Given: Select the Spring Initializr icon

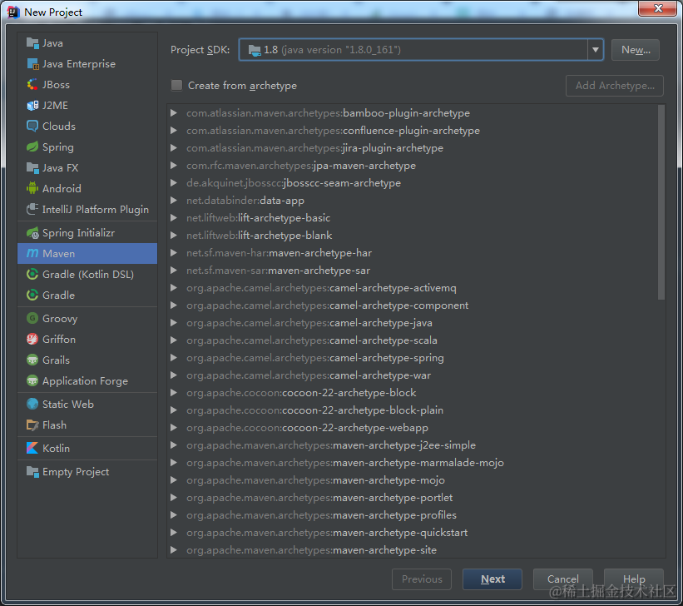Looking at the screenshot, I should point(32,233).
